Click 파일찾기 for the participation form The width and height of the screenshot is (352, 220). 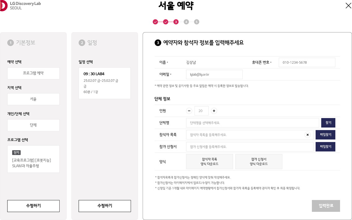[x=325, y=147]
